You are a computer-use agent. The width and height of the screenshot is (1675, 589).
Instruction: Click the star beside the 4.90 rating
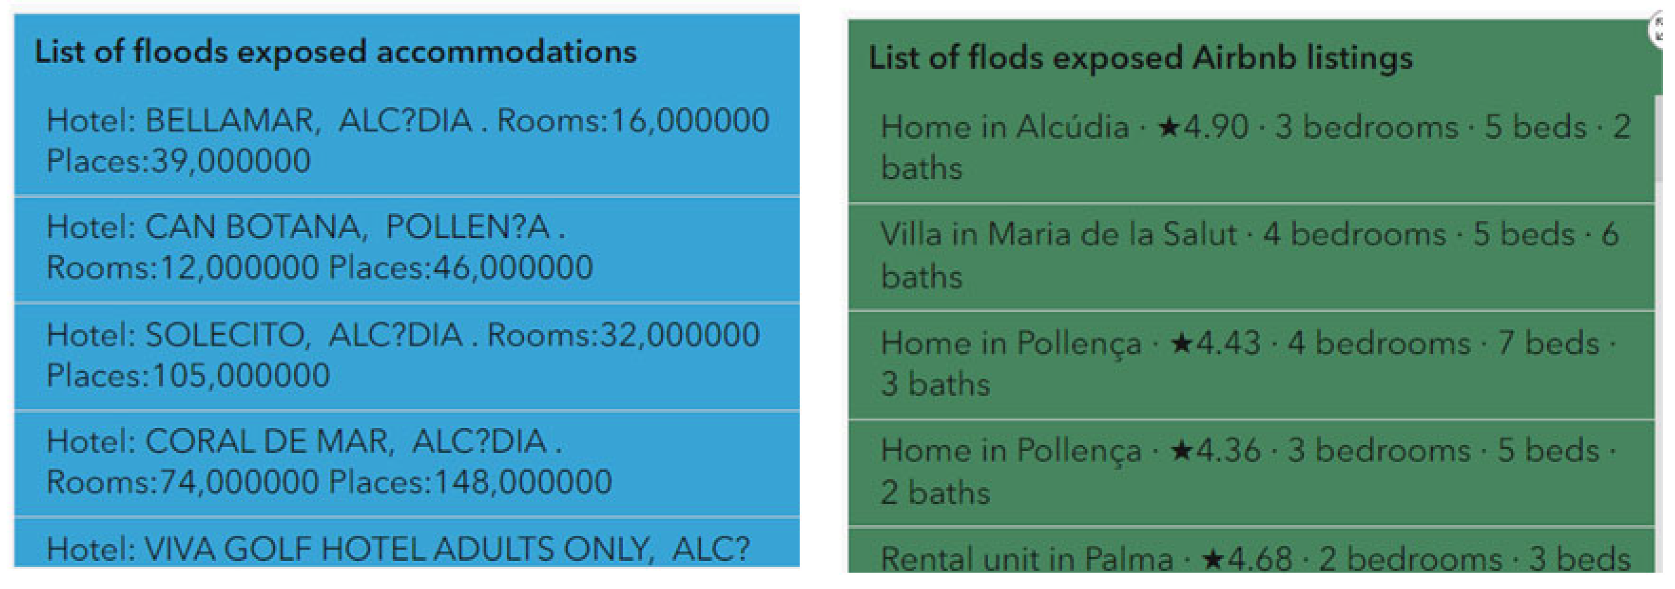coord(1169,127)
